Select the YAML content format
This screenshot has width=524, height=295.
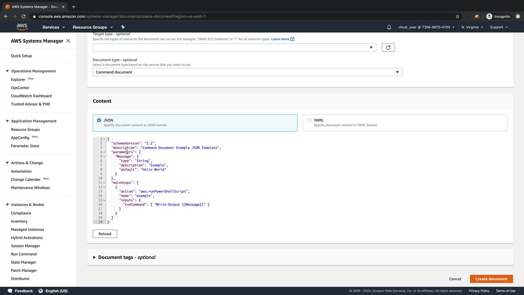pos(309,120)
